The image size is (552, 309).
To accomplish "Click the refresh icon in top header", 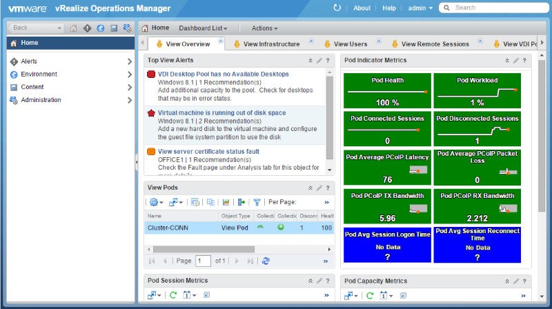I will click(337, 8).
